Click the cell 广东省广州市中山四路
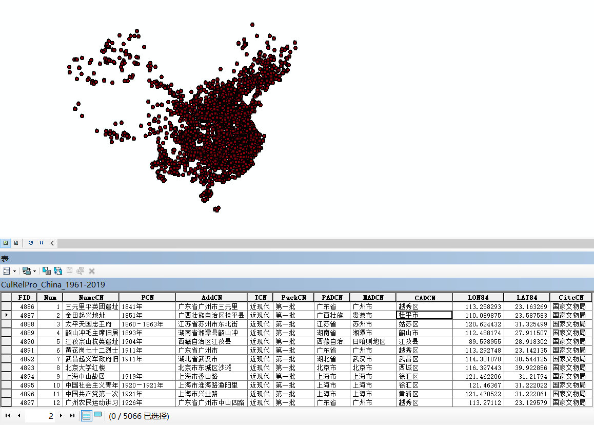Viewport: 594px width, 425px height. 211,402
